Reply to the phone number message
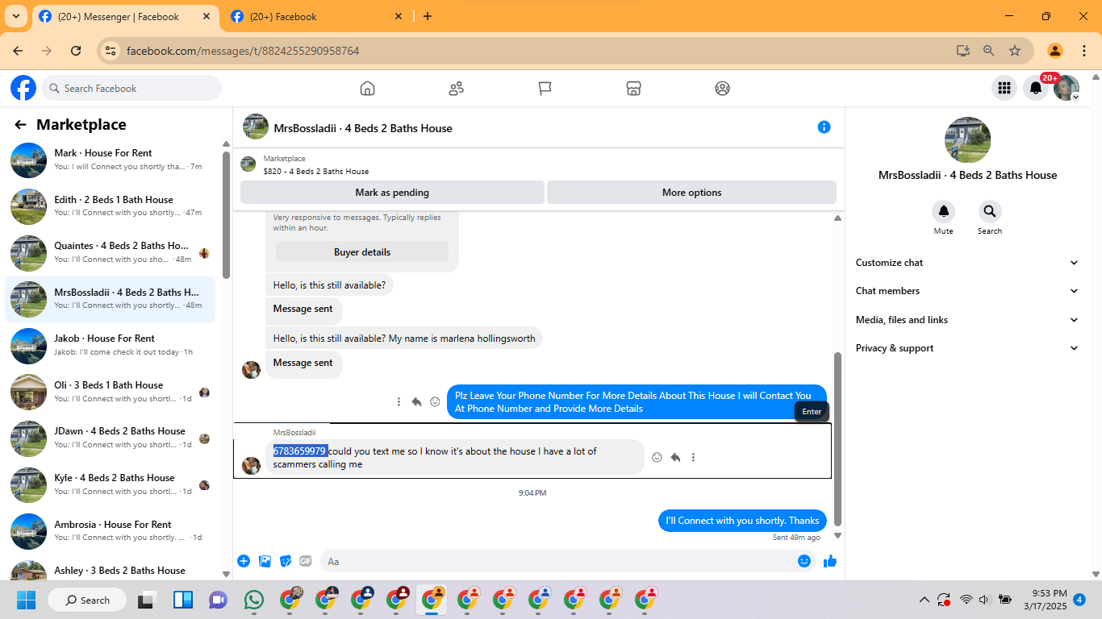The height and width of the screenshot is (619, 1102). 675,458
